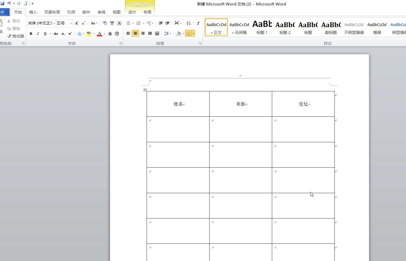Click the Format Painter (格式刷) button
This screenshot has height=261, width=406.
tap(15, 36)
